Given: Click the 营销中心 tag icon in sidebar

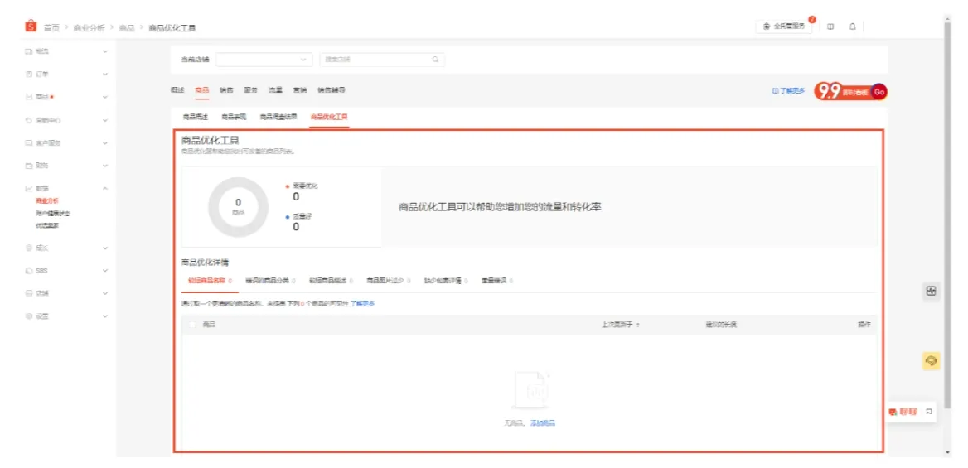Looking at the screenshot, I should point(28,120).
